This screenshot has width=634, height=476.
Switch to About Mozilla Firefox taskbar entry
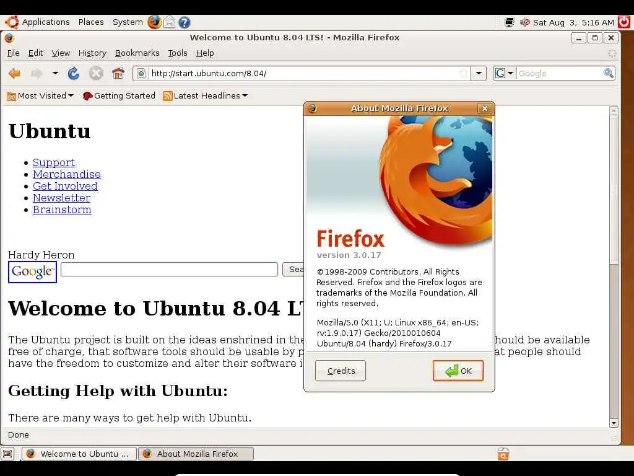pos(196,454)
